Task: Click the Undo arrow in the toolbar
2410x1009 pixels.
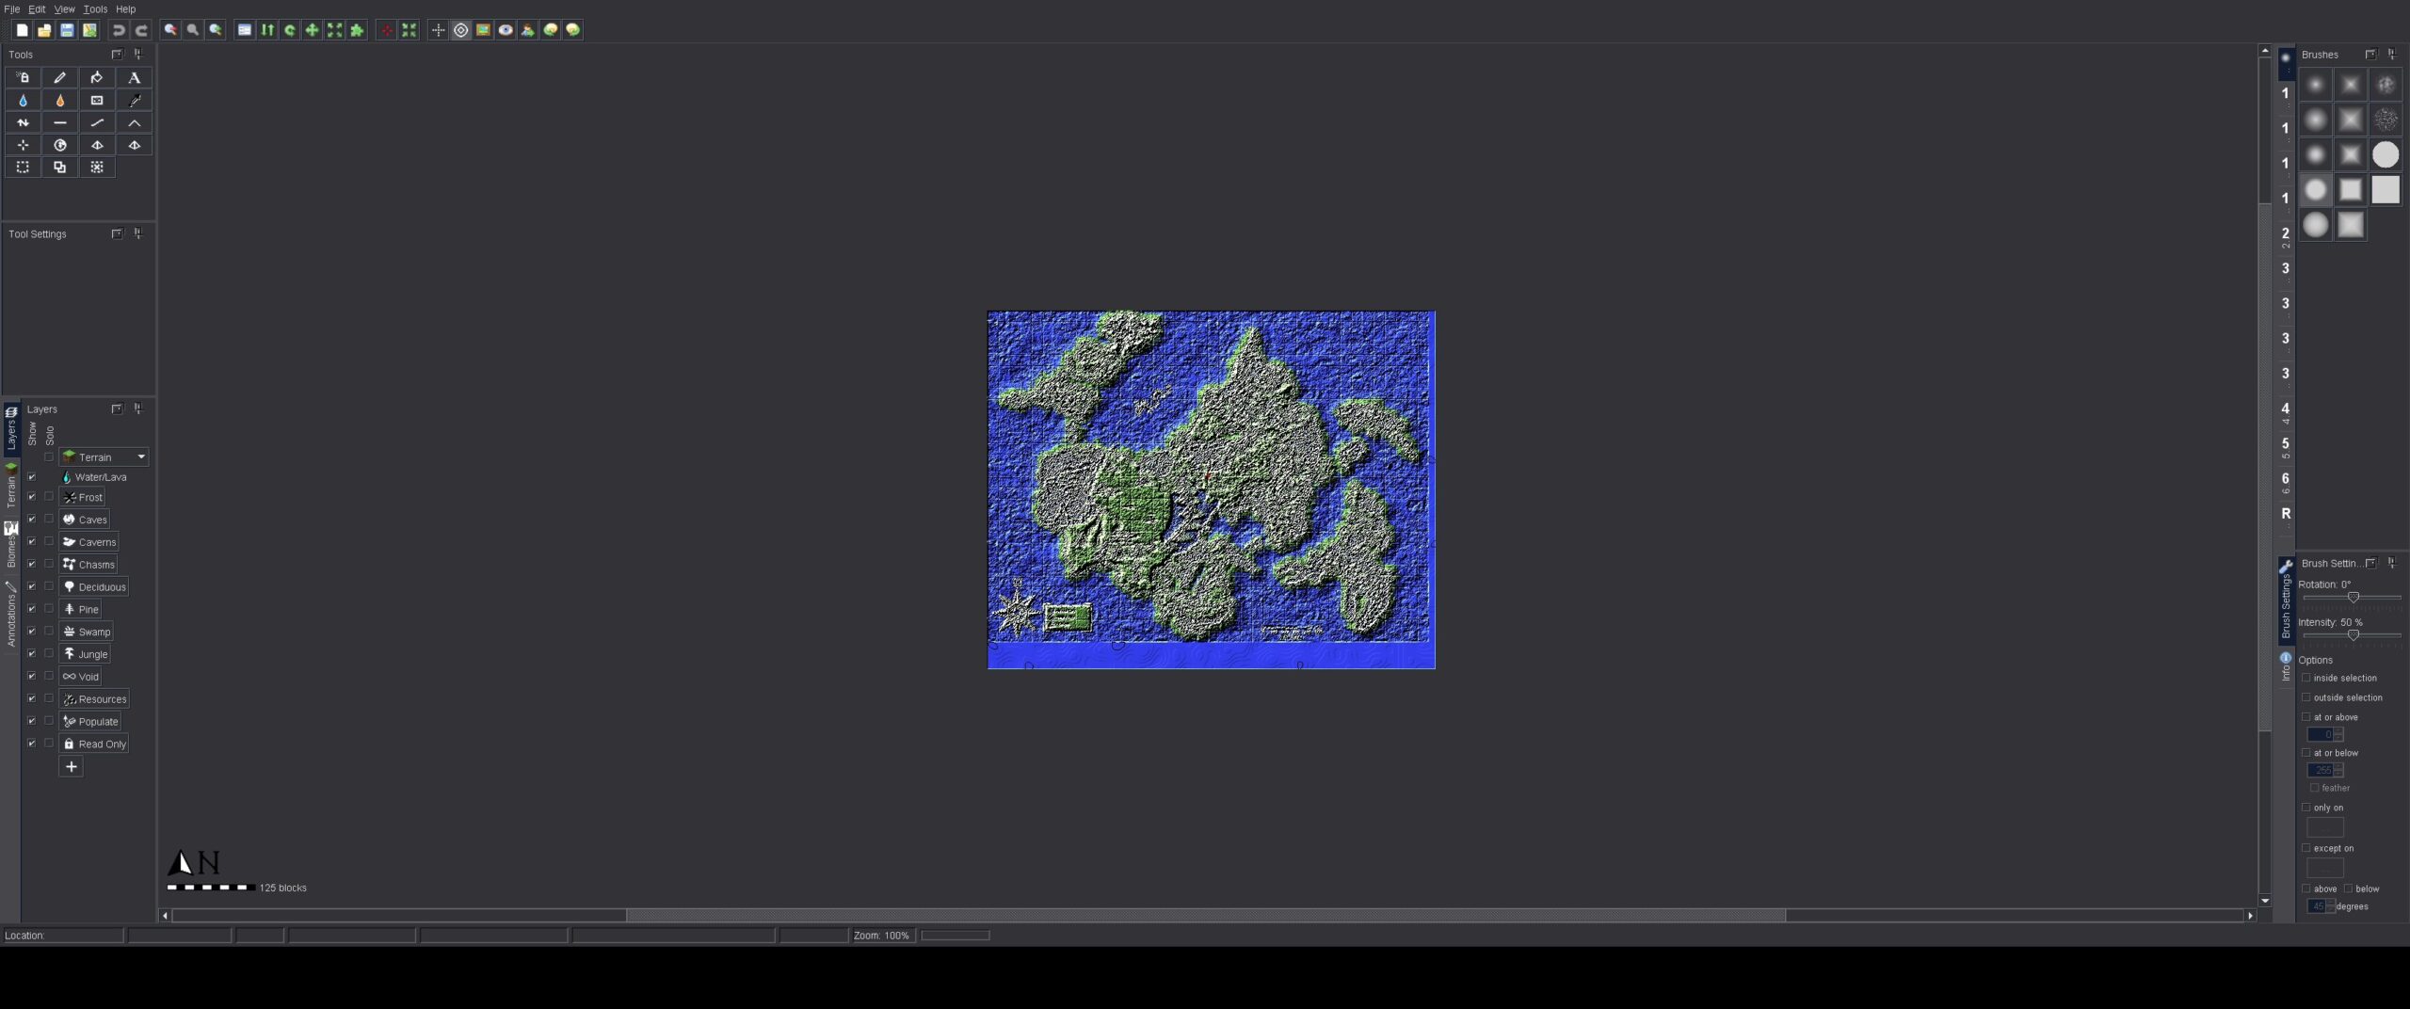Action: tap(119, 30)
